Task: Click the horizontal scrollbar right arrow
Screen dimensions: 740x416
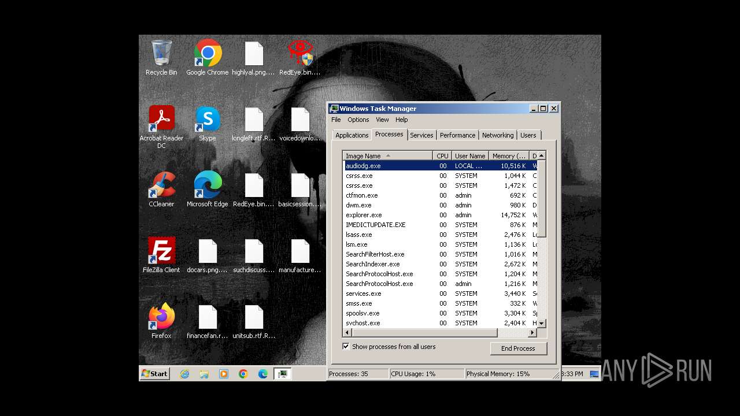Action: click(x=532, y=333)
